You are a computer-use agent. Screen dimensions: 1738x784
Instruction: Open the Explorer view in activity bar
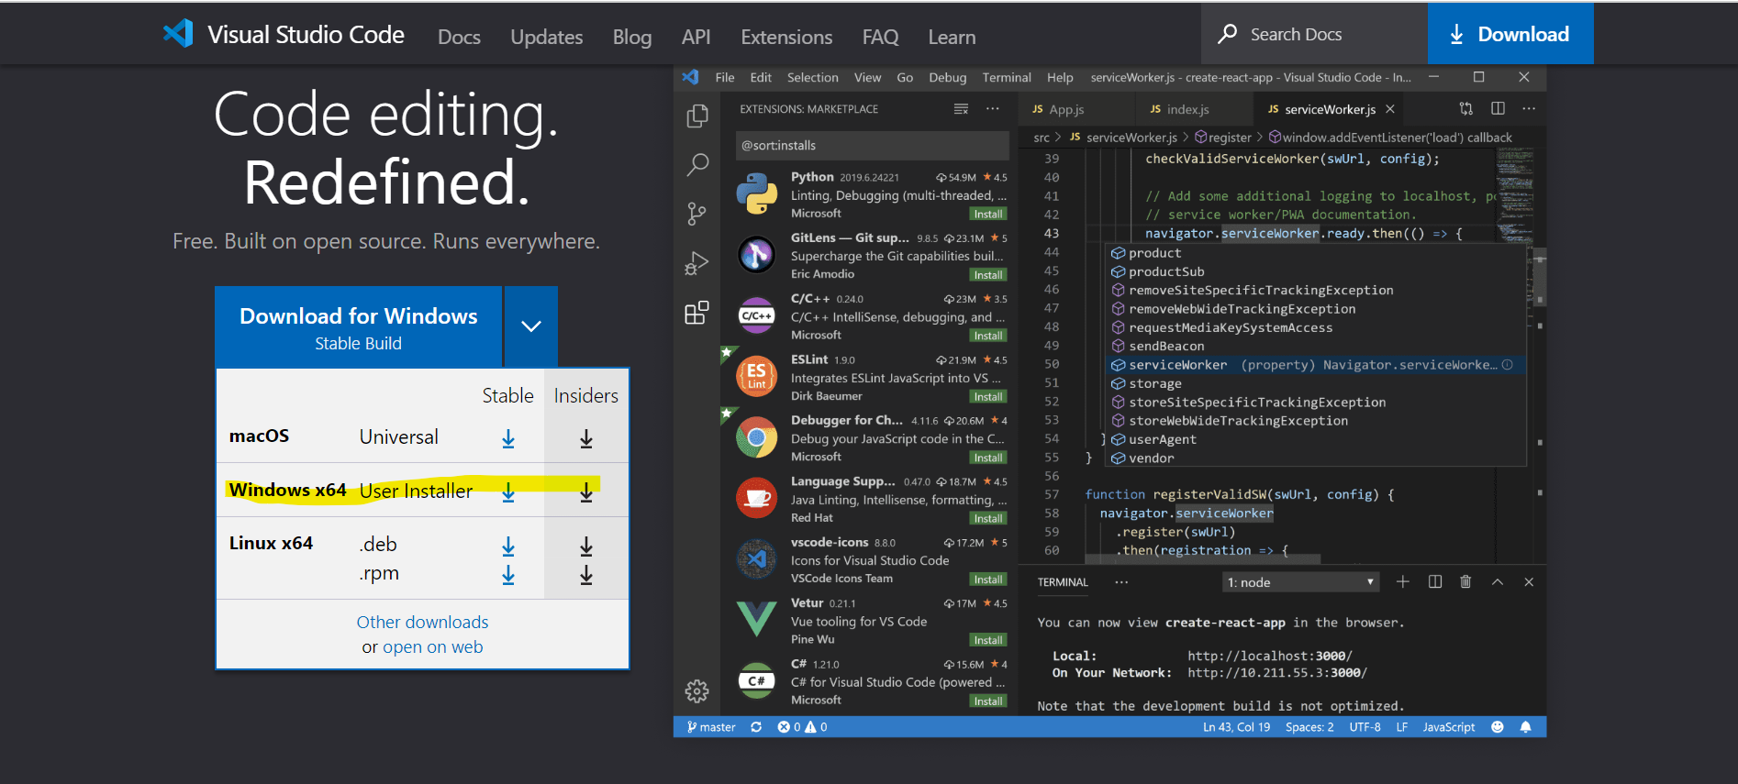(697, 116)
